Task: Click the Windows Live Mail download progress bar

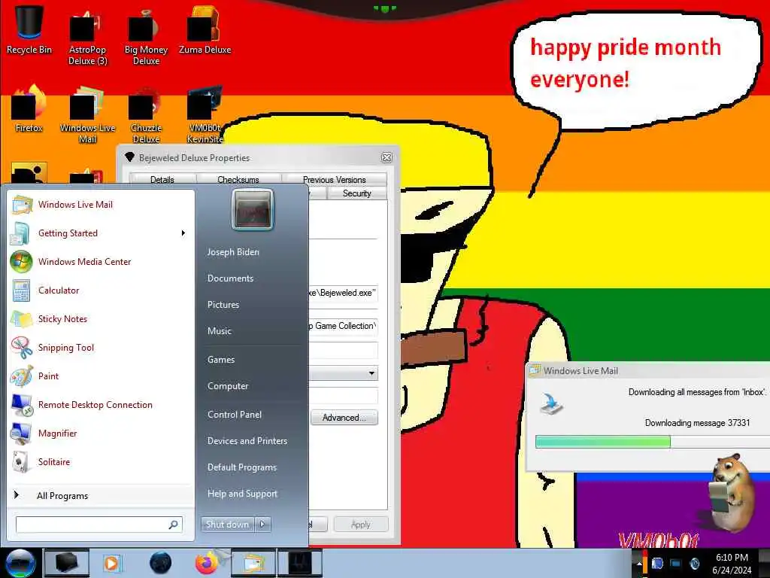Action: tap(653, 441)
